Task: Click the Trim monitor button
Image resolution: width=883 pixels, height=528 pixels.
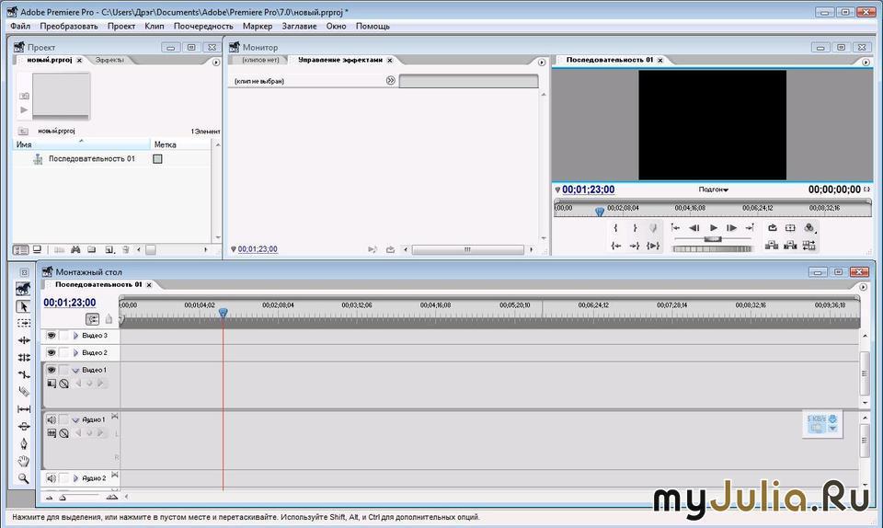Action: click(809, 245)
